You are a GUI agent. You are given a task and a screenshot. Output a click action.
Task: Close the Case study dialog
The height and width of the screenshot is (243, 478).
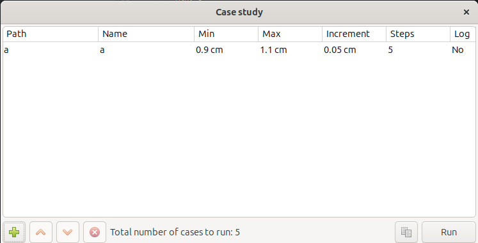(x=466, y=12)
